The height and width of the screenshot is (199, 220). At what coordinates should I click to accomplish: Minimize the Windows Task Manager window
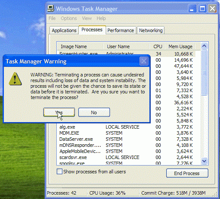(192, 9)
